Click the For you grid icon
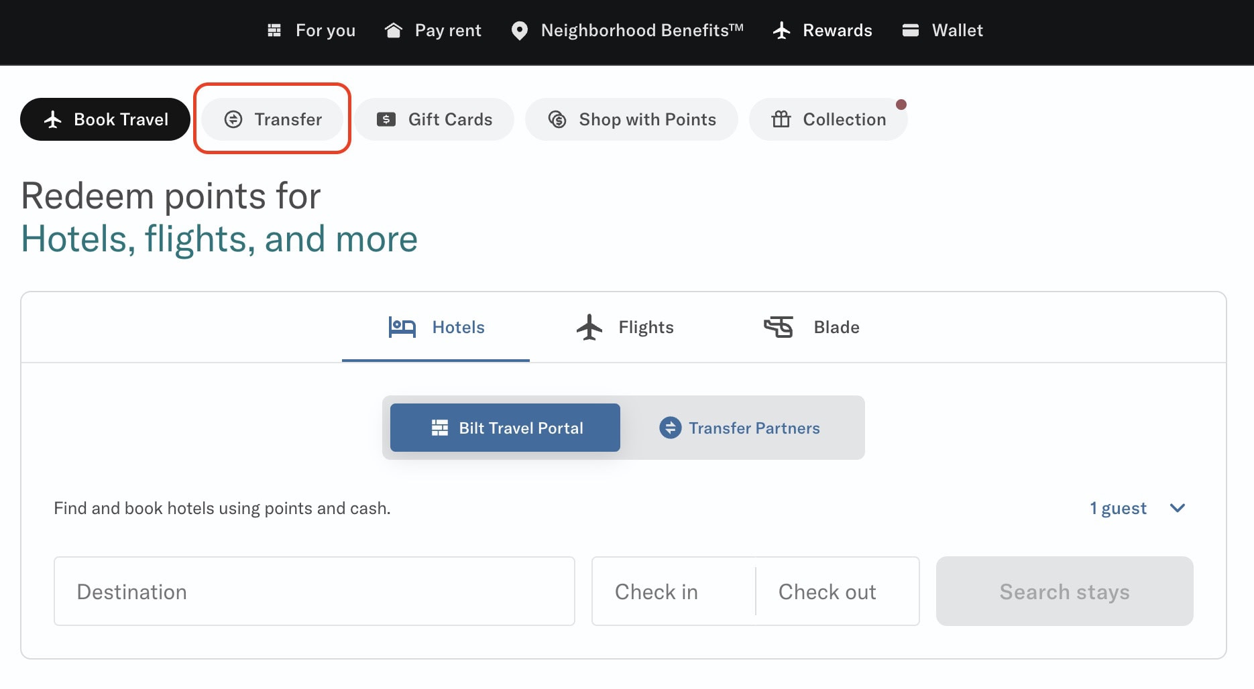1254x689 pixels. [x=274, y=30]
